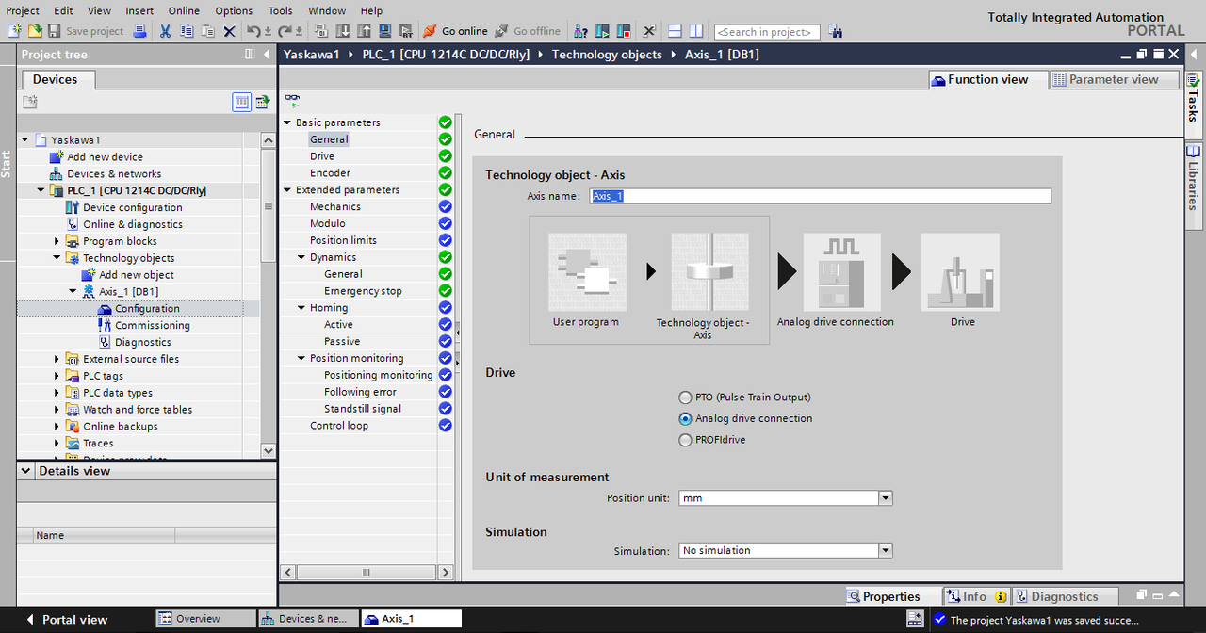This screenshot has height=633, width=1206.
Task: Open the Options menu
Action: coord(234,10)
